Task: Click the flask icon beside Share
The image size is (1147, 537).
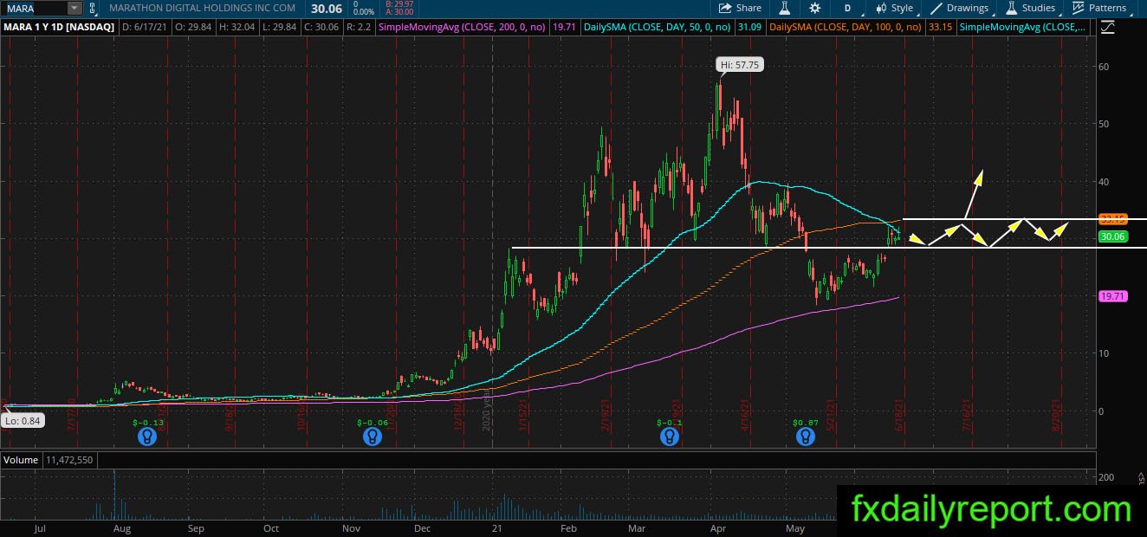Action: click(x=785, y=8)
